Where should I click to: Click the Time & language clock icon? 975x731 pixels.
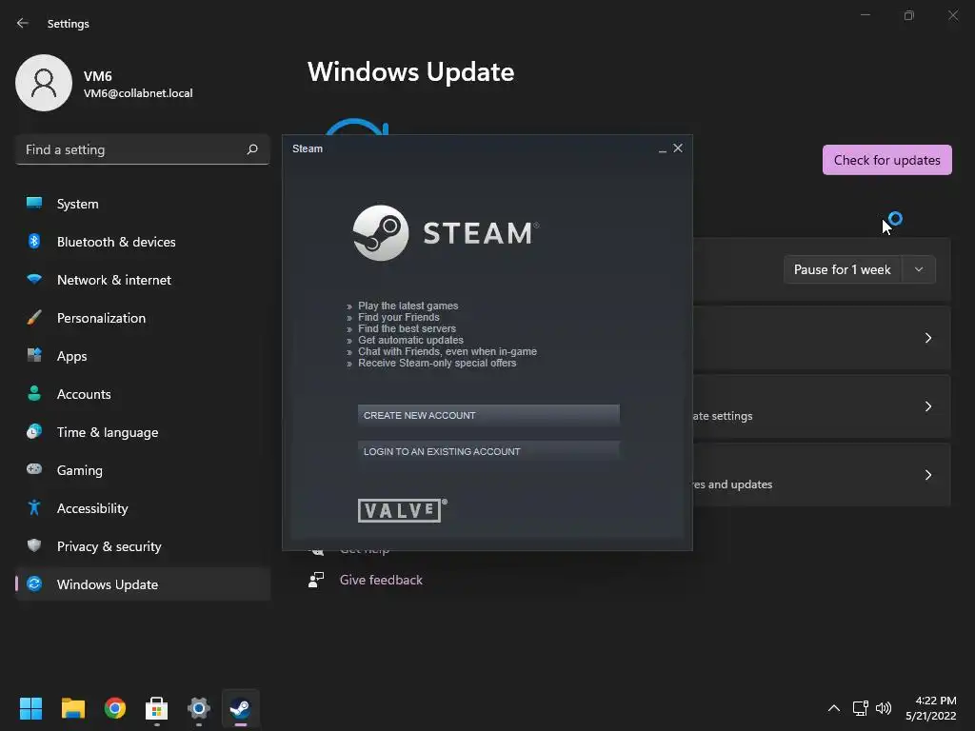pos(34,431)
